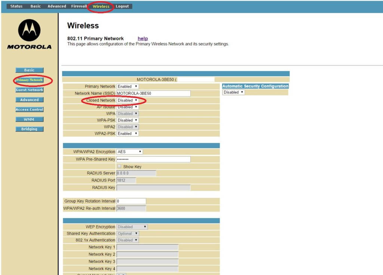383x275 pixels.
Task: Open Primary Network sidebar page
Action: tap(30, 80)
